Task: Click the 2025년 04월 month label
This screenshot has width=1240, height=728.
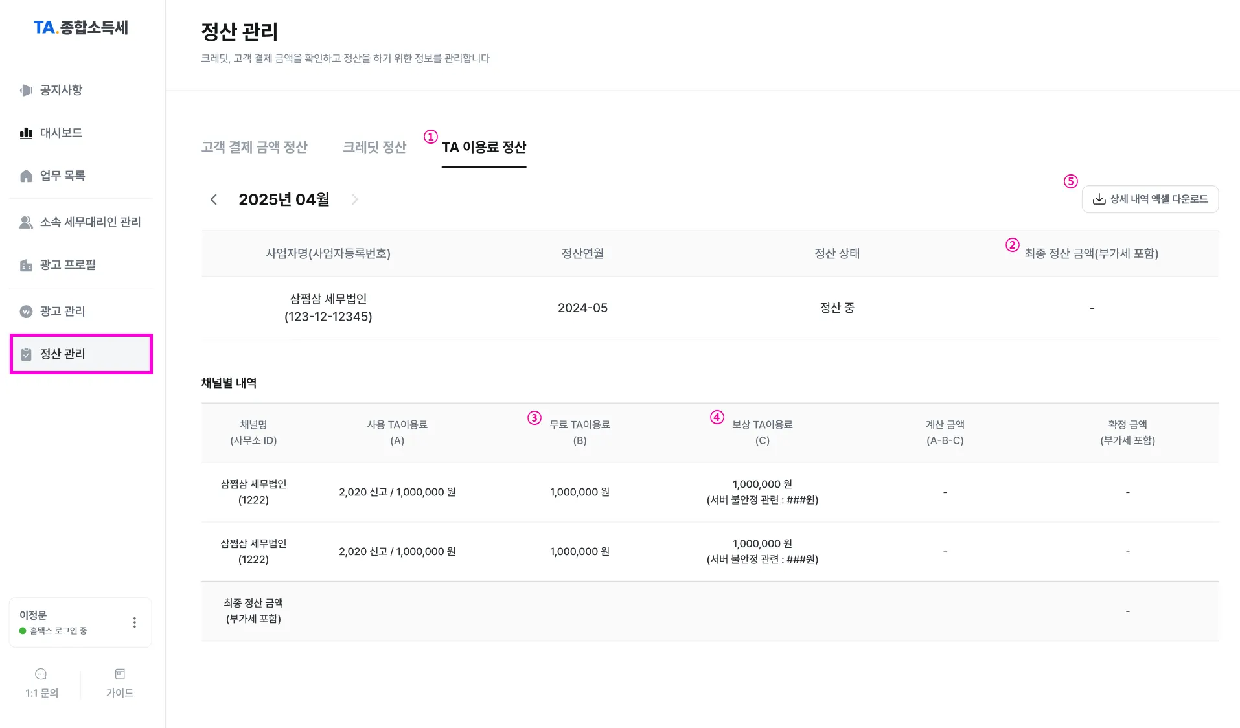Action: [x=284, y=199]
